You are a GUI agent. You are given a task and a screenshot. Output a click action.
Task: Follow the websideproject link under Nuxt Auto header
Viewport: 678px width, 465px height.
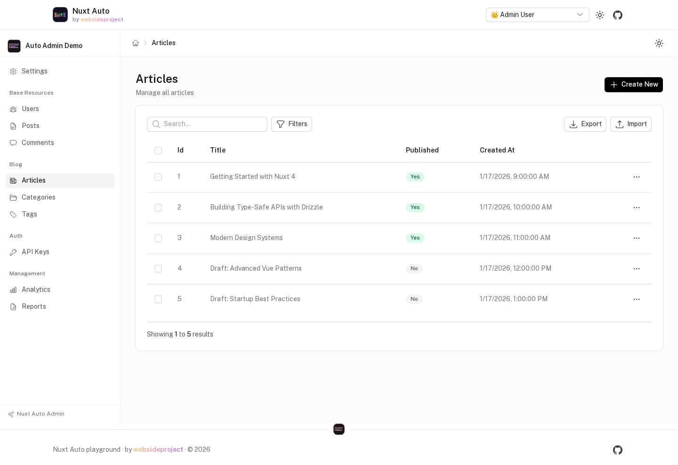(102, 20)
